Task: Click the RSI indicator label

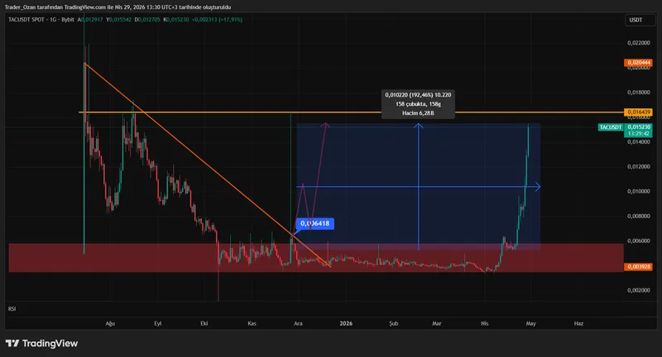Action: 12,309
